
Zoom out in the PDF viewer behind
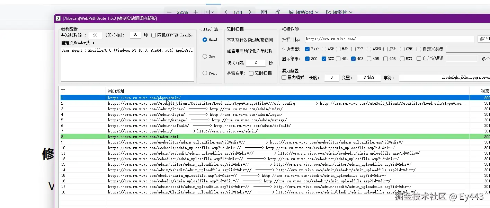(169, 12)
